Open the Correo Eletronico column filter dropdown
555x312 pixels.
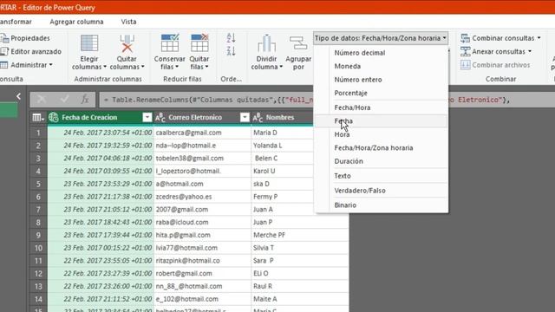pos(245,118)
